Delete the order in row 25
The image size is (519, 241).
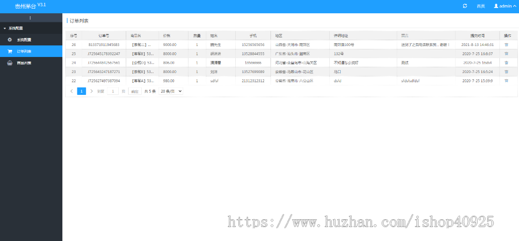point(506,53)
